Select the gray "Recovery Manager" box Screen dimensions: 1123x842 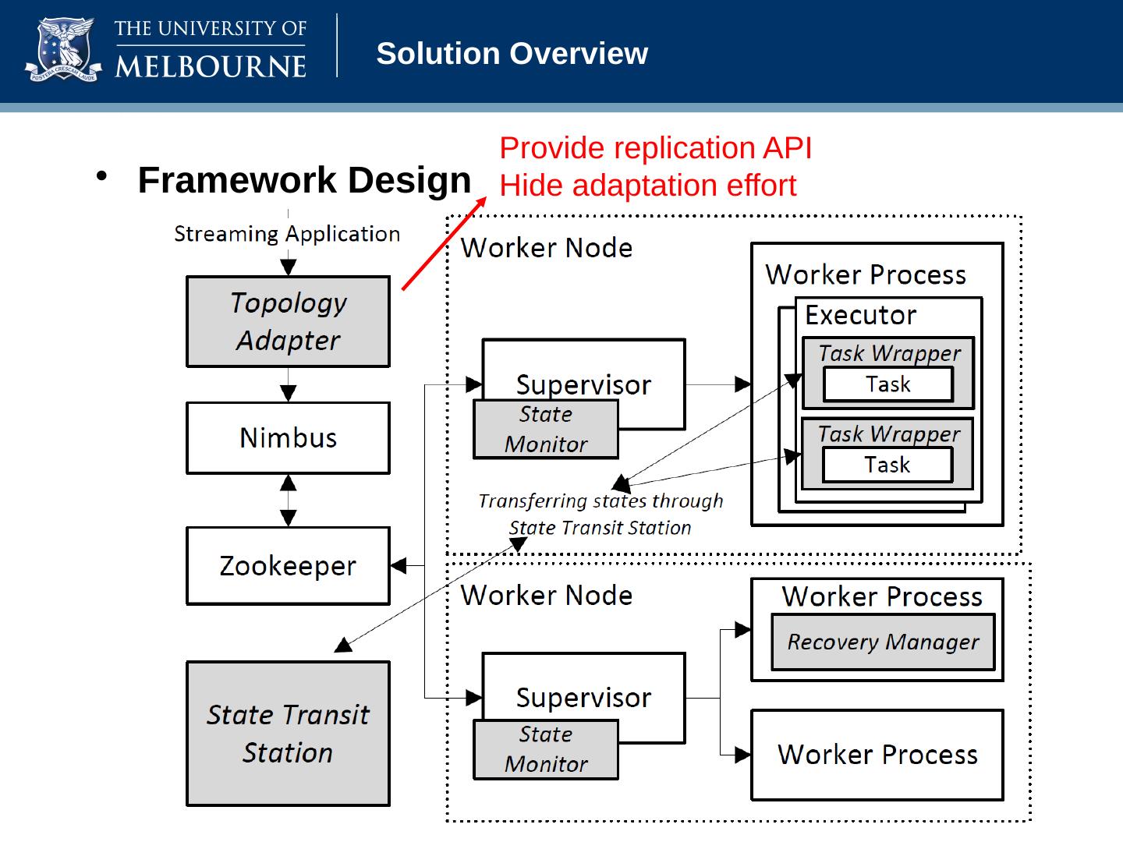coord(883,642)
